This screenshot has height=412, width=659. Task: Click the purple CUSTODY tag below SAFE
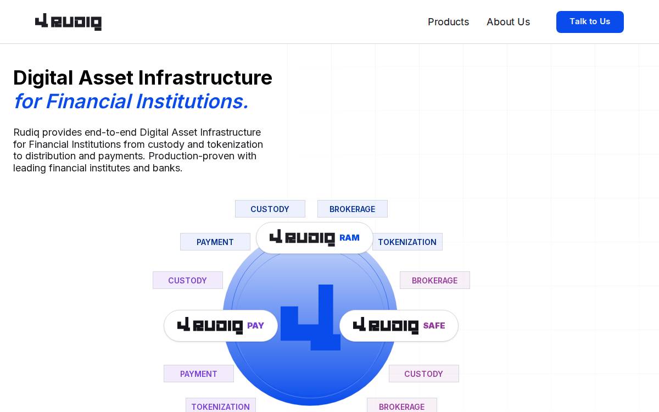tap(423, 374)
